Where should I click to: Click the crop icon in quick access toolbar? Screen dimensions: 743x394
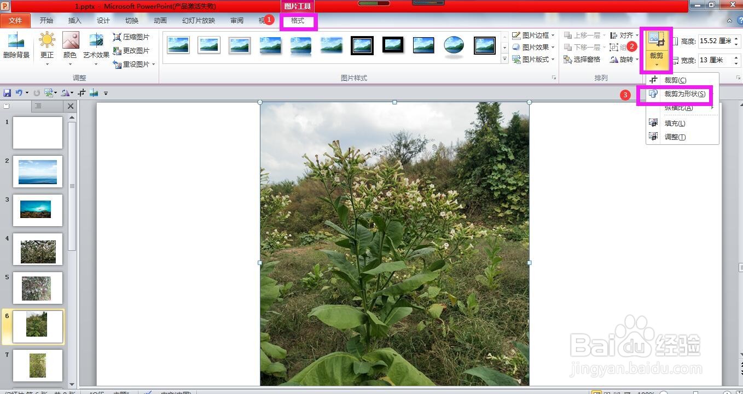tap(82, 93)
